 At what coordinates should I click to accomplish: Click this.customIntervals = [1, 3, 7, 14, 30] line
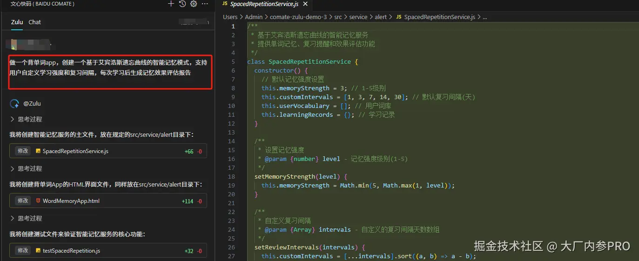[x=368, y=97]
